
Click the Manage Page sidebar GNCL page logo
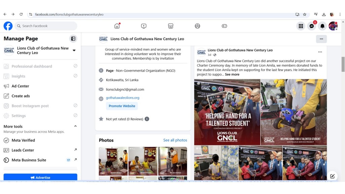pyautogui.click(x=9, y=51)
